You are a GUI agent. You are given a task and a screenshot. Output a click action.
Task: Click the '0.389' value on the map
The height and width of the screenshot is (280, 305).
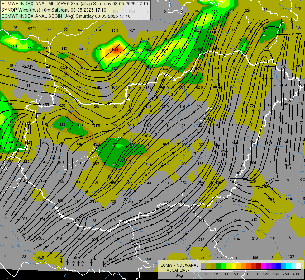(x=198, y=49)
